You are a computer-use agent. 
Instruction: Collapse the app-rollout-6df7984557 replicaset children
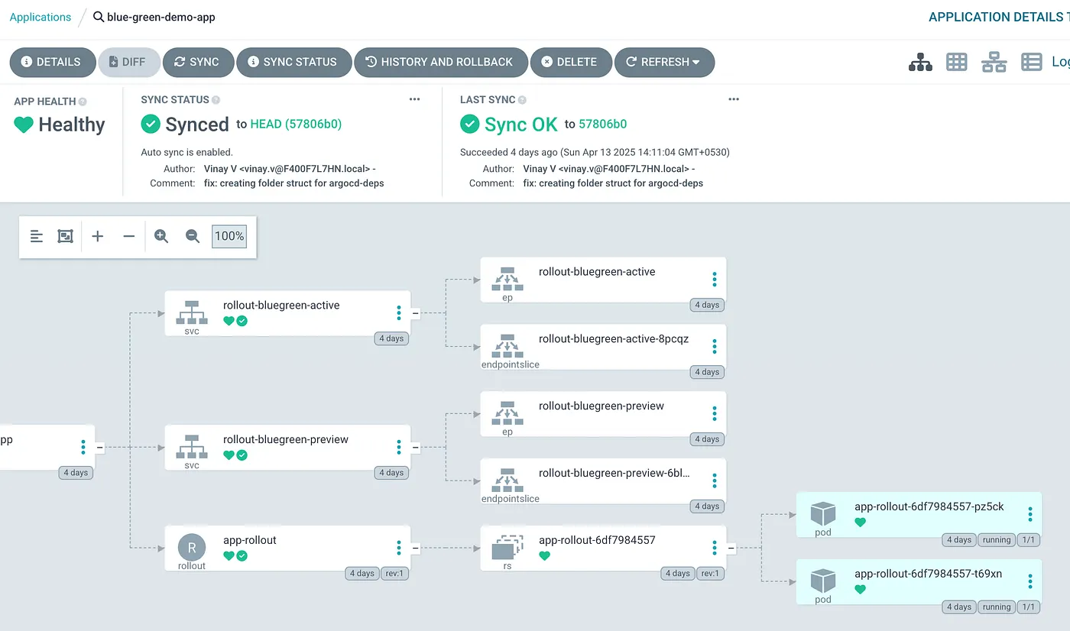pos(731,548)
